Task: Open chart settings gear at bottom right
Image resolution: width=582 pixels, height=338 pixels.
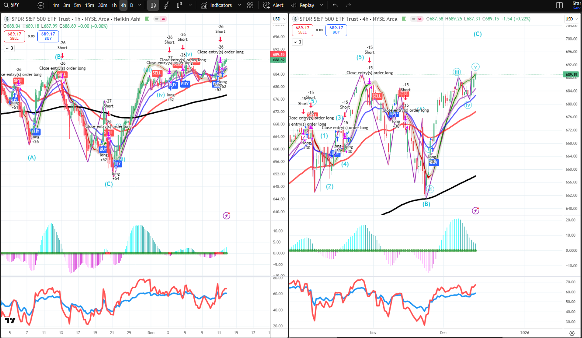Action: [572, 333]
